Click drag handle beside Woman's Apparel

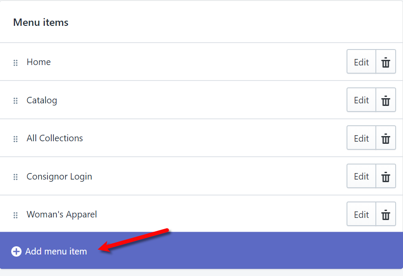[x=16, y=215]
